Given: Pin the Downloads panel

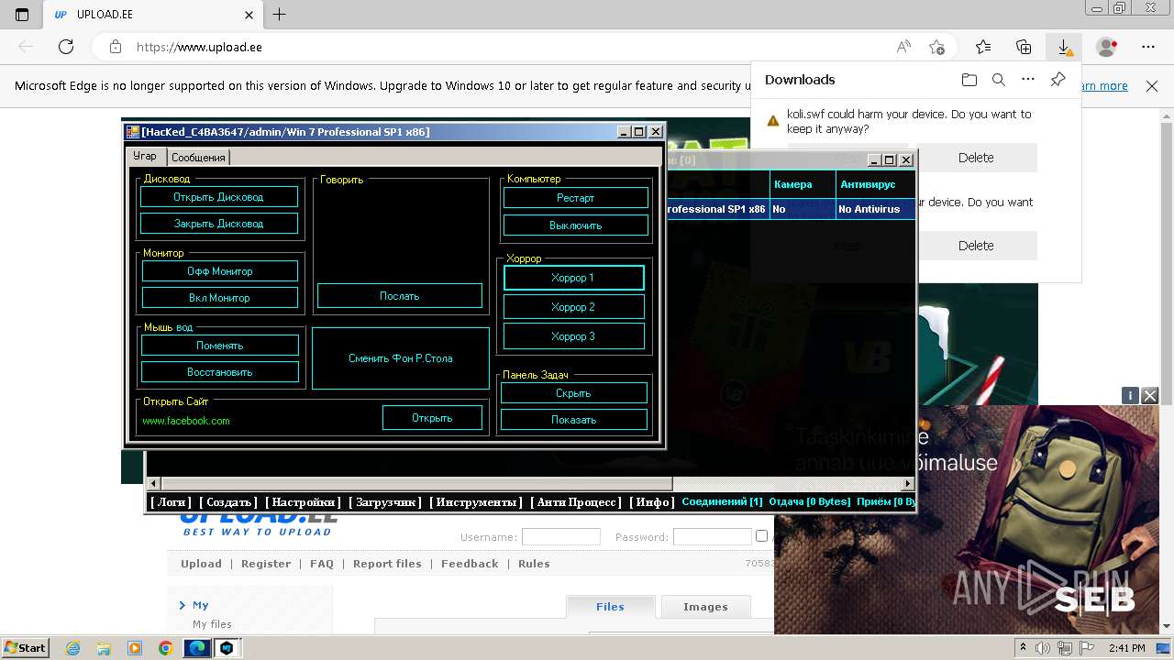Looking at the screenshot, I should point(1058,80).
